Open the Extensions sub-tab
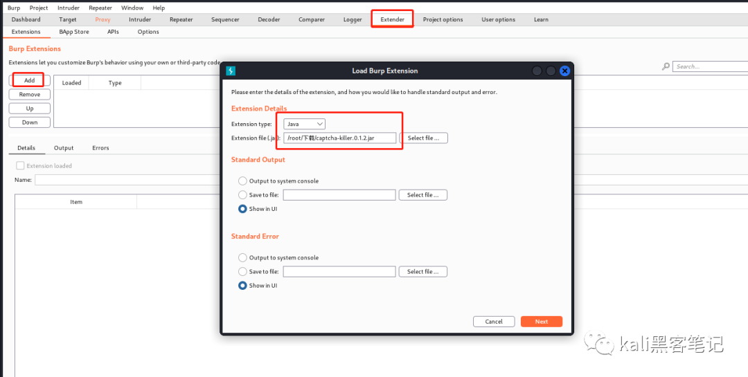 26,32
